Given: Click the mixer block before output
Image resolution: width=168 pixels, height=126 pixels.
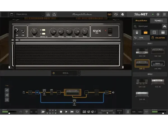Looking at the screenshot, I should [x=107, y=92].
